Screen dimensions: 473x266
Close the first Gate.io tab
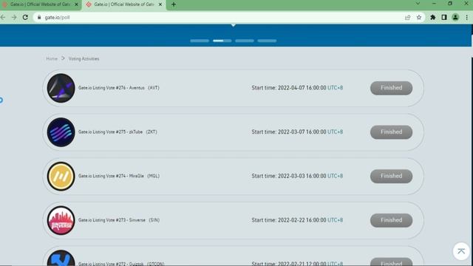click(x=76, y=4)
